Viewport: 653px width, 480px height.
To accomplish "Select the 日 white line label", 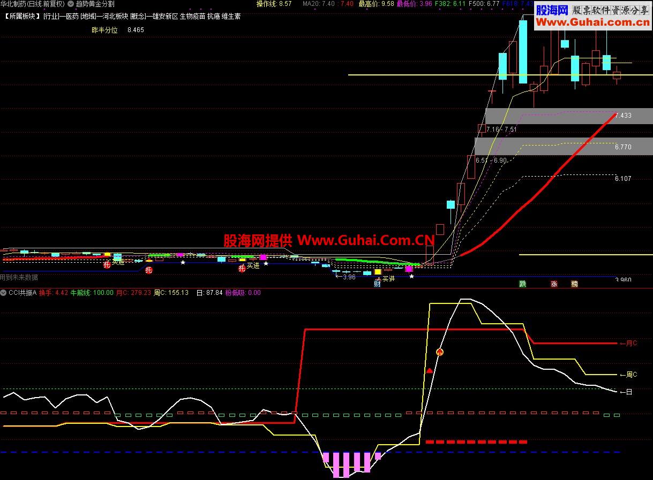I will pos(626,392).
